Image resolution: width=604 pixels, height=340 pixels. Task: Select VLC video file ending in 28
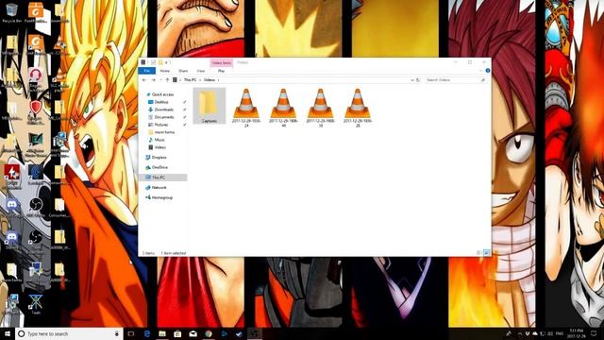coord(358,108)
